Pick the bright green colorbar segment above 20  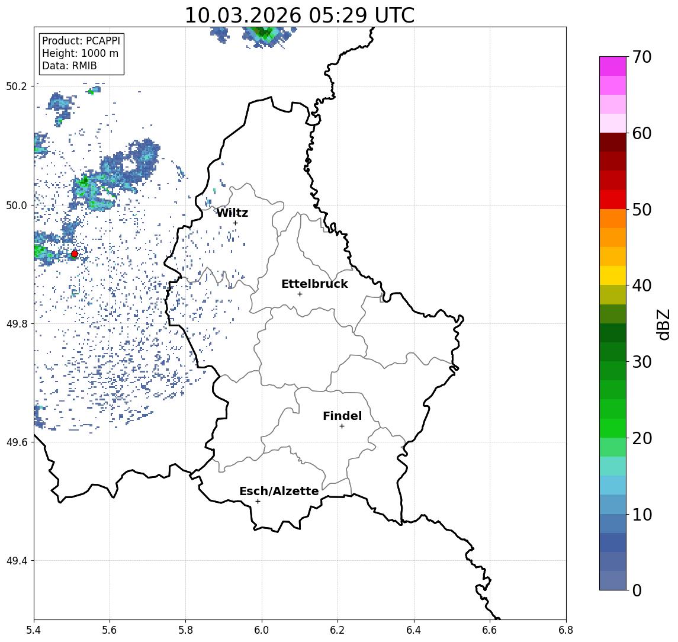pyautogui.click(x=613, y=428)
